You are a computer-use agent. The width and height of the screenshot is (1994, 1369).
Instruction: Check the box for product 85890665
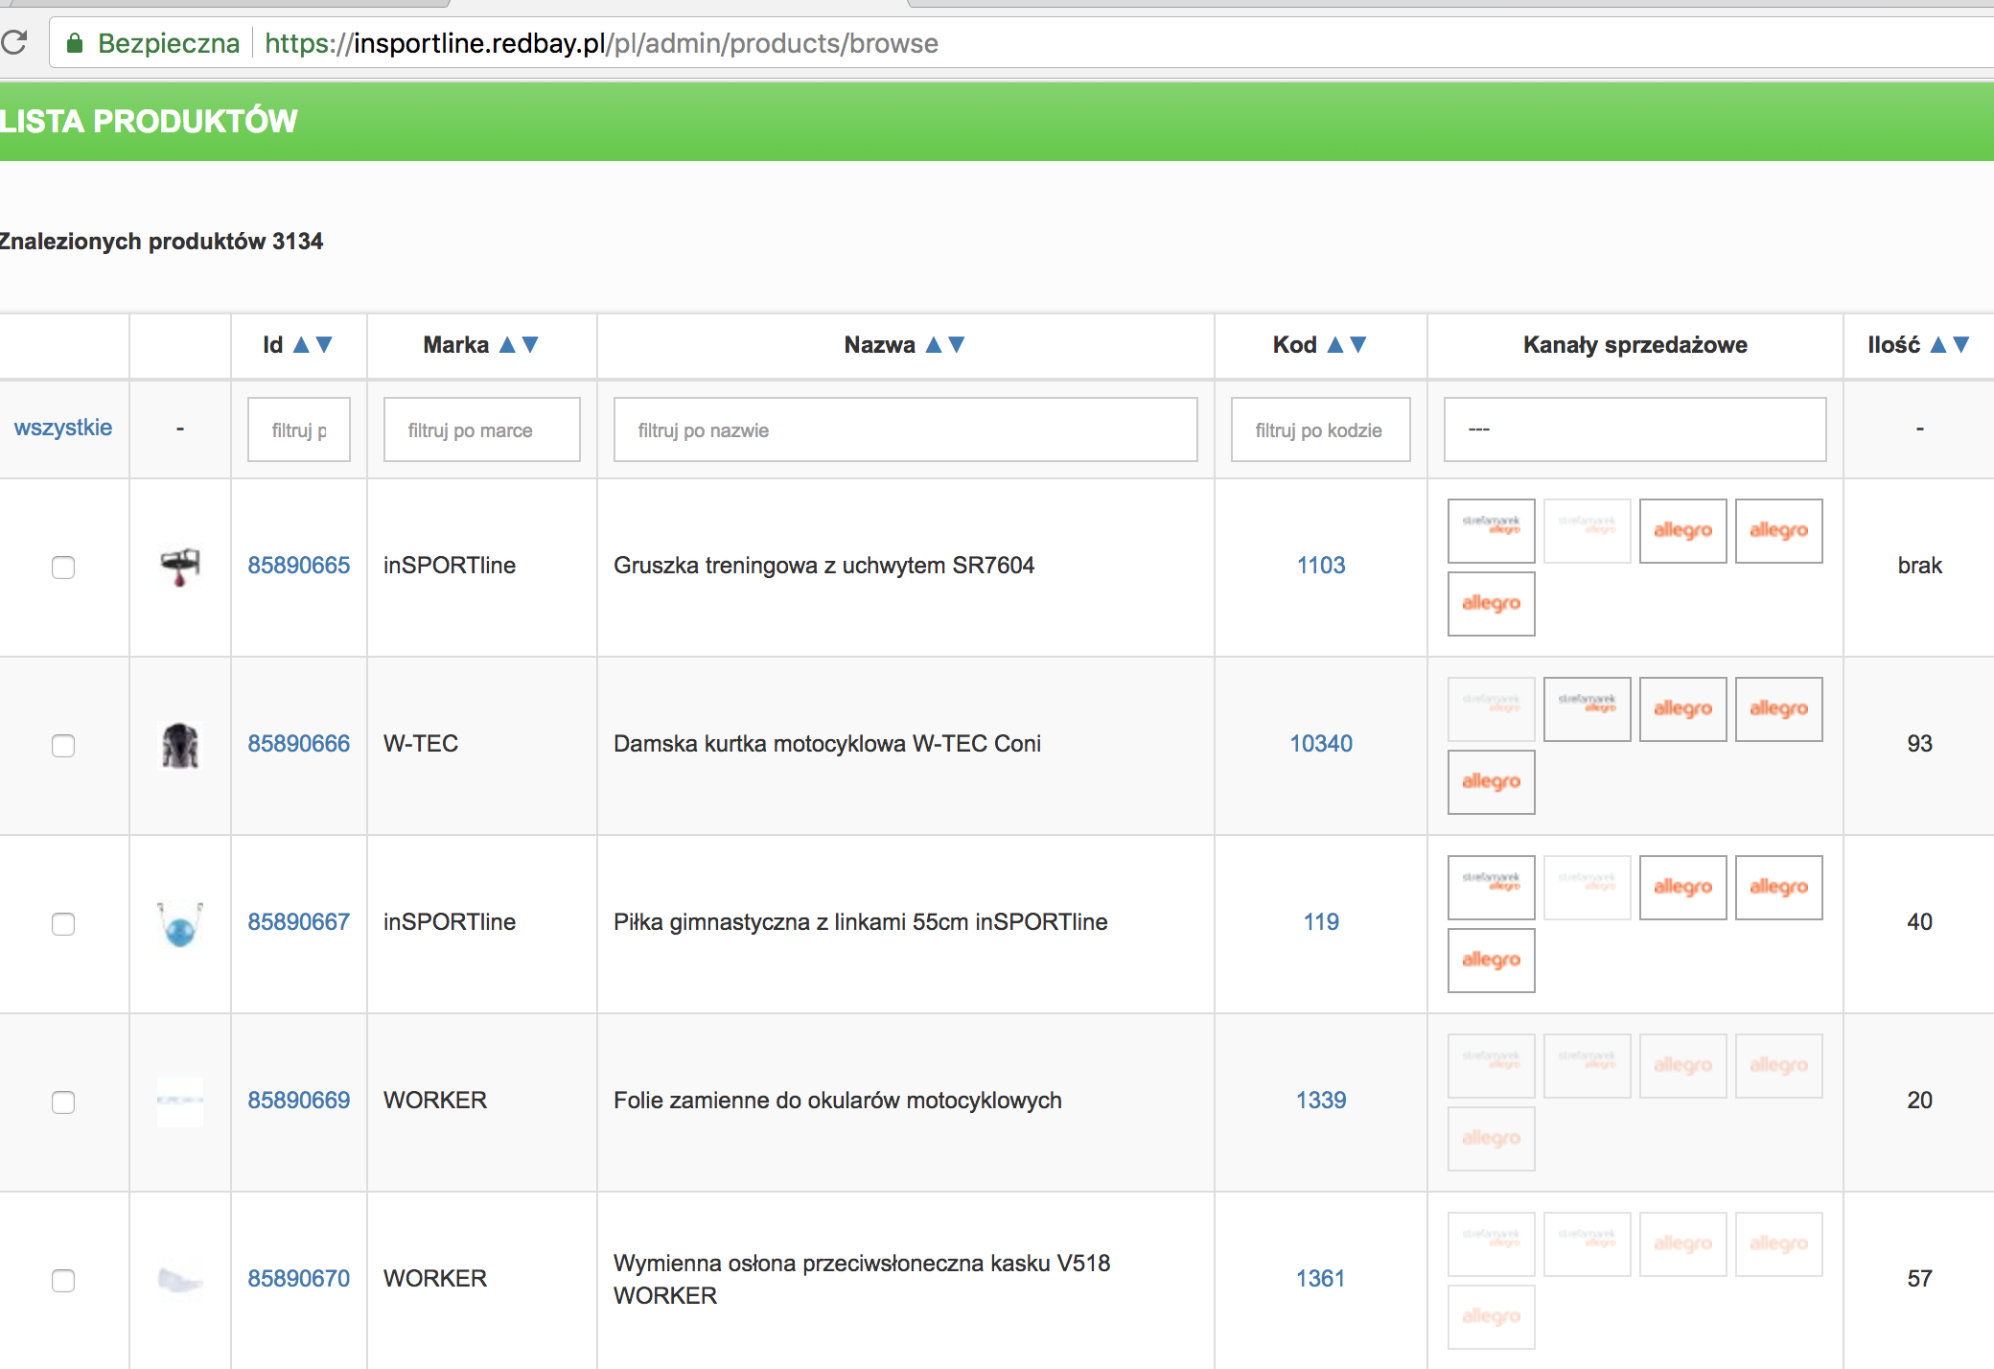click(63, 567)
